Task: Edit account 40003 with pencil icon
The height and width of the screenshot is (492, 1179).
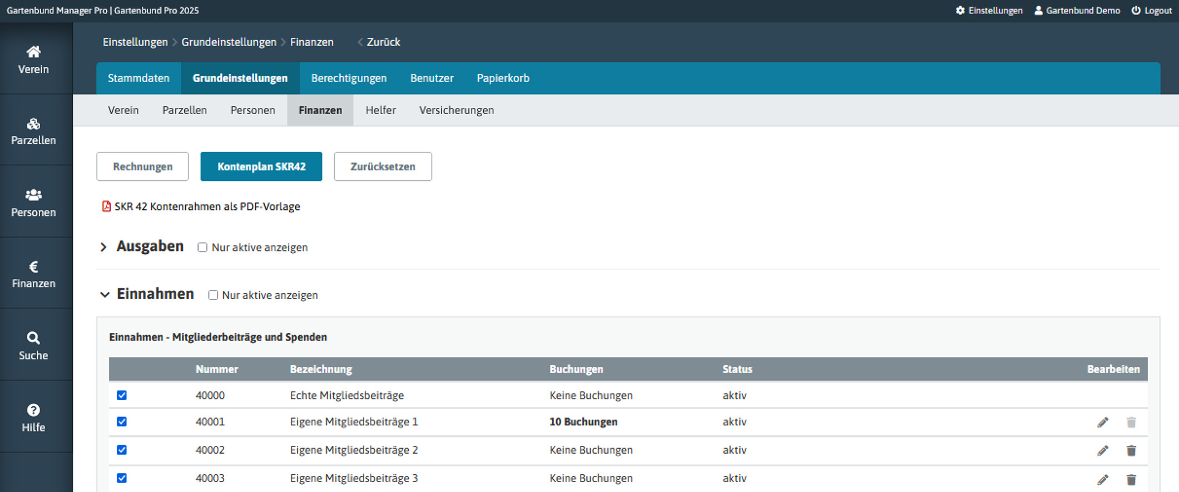Action: (x=1103, y=479)
